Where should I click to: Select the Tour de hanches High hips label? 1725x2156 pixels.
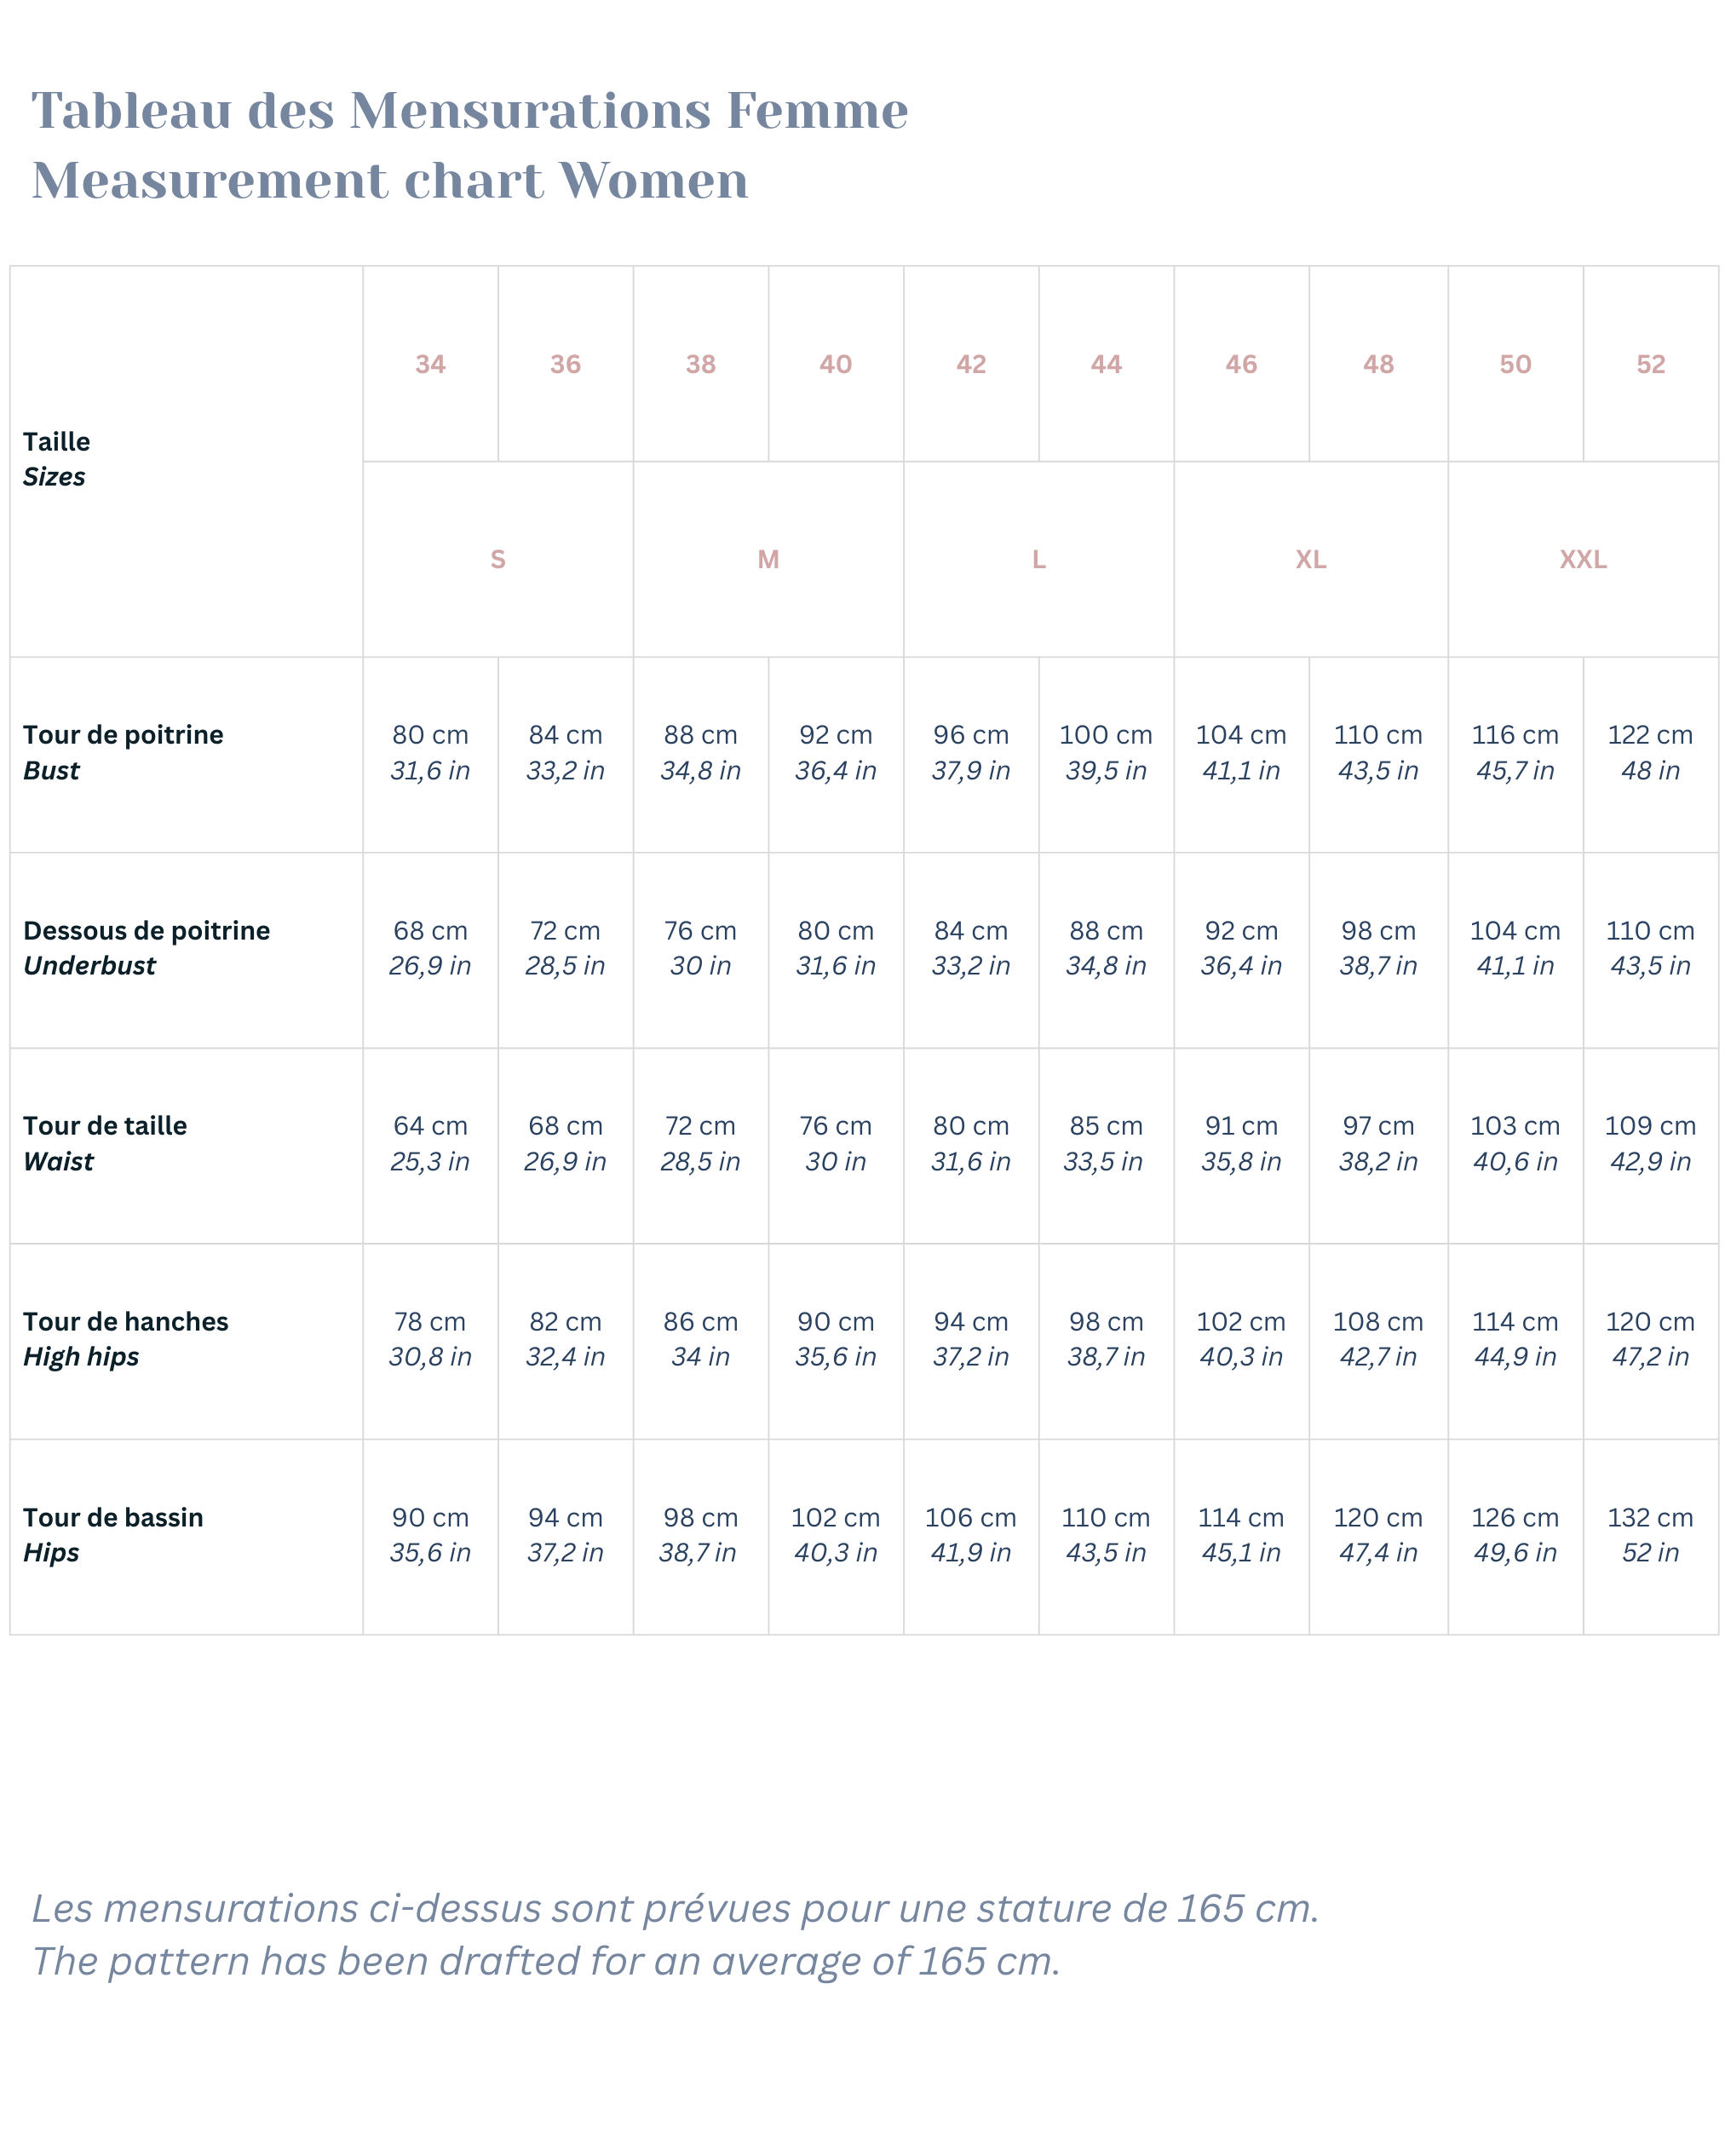pos(125,1338)
